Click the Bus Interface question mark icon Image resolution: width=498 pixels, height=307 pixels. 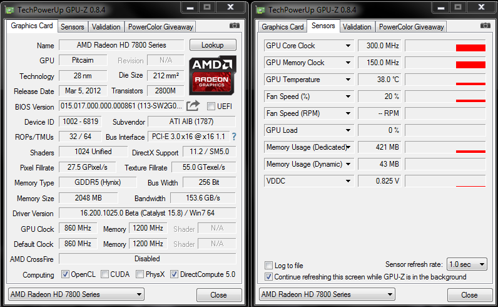[234, 137]
